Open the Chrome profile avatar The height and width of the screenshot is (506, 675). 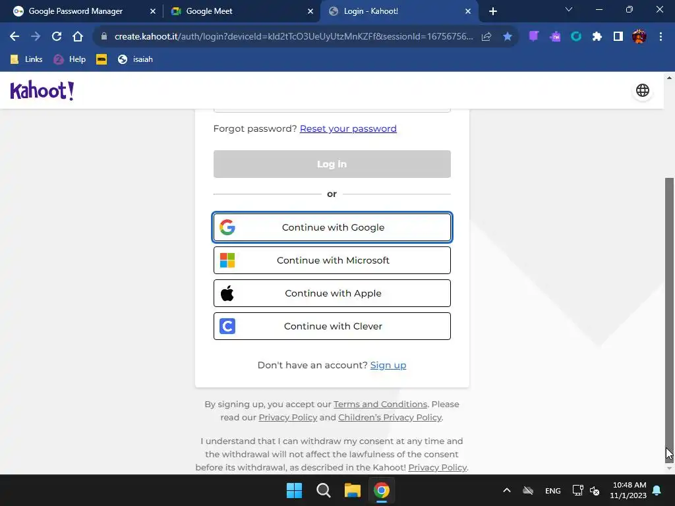point(639,37)
